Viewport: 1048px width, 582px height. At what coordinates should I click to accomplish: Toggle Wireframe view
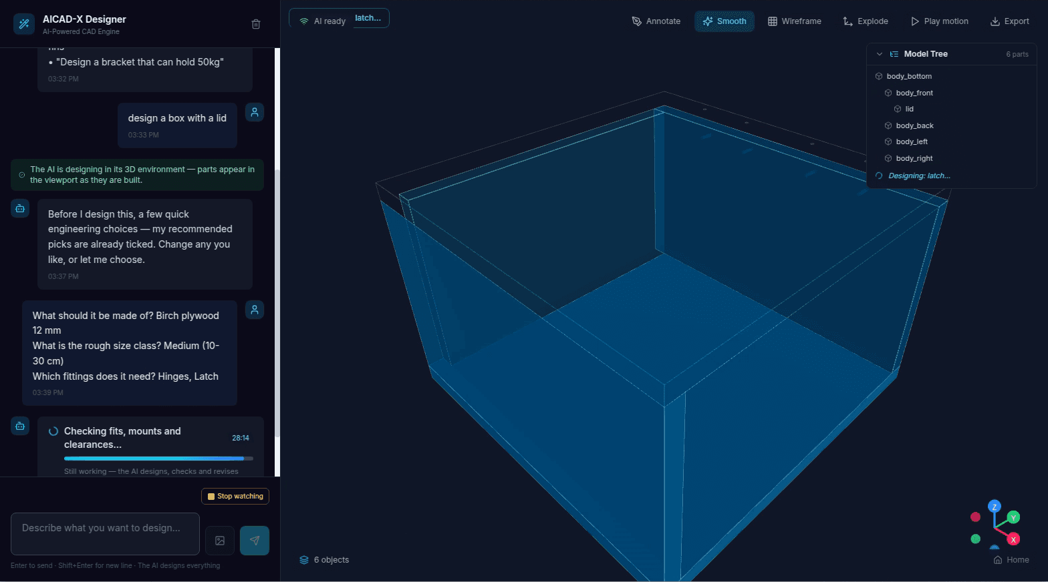pyautogui.click(x=795, y=21)
